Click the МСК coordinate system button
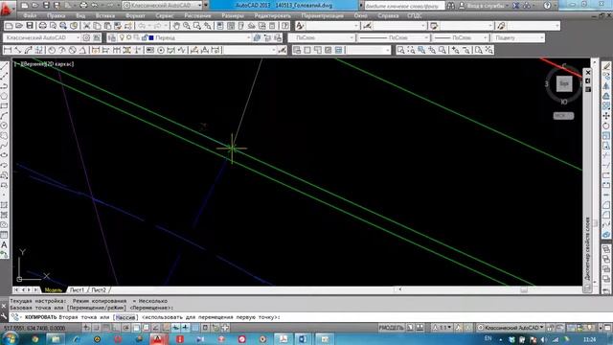The image size is (613, 345). (x=563, y=116)
